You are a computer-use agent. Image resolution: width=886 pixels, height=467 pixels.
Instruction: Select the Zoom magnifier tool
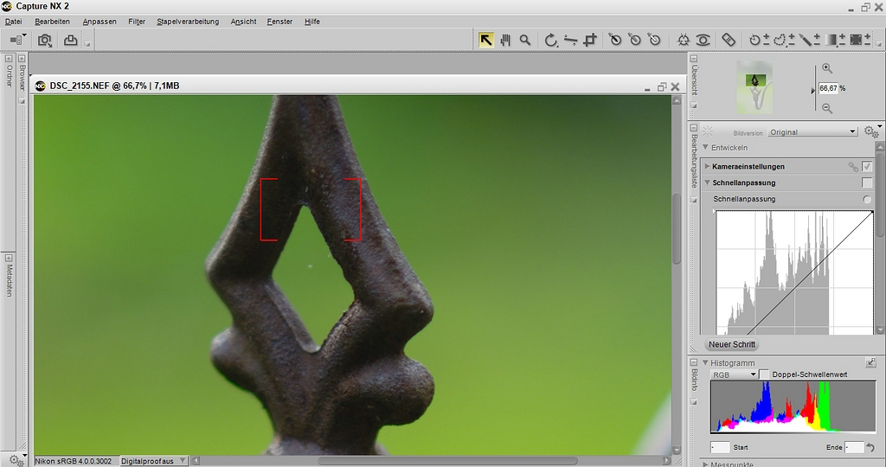[525, 40]
